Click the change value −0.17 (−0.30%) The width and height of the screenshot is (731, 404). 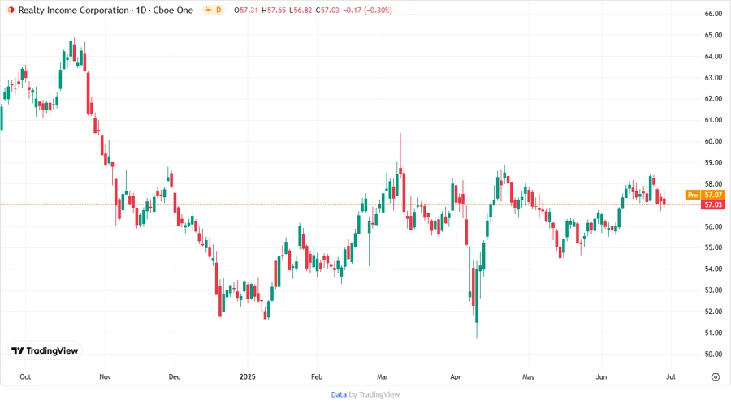point(367,11)
